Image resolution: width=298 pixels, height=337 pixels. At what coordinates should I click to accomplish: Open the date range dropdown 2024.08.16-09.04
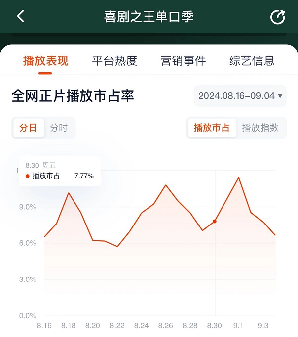point(240,96)
